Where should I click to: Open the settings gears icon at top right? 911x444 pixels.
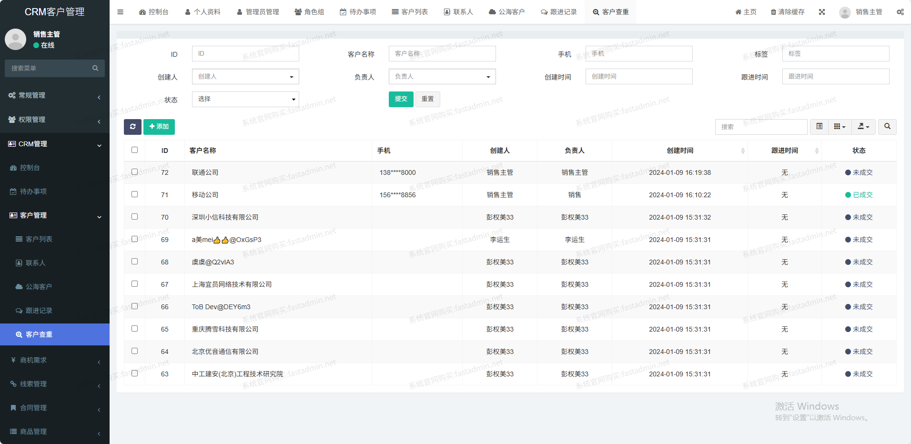(x=900, y=12)
